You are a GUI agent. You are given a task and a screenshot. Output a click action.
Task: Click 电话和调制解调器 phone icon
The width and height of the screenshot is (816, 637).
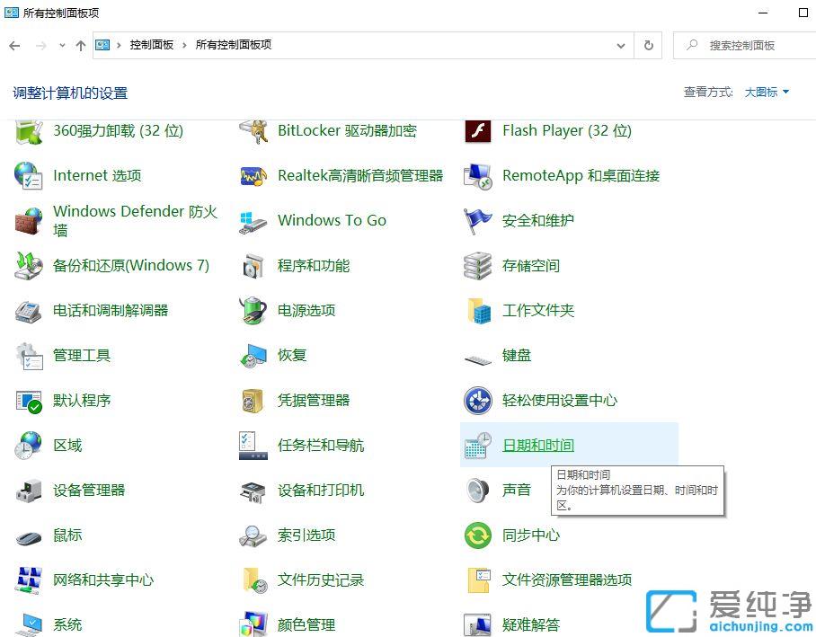(x=29, y=311)
